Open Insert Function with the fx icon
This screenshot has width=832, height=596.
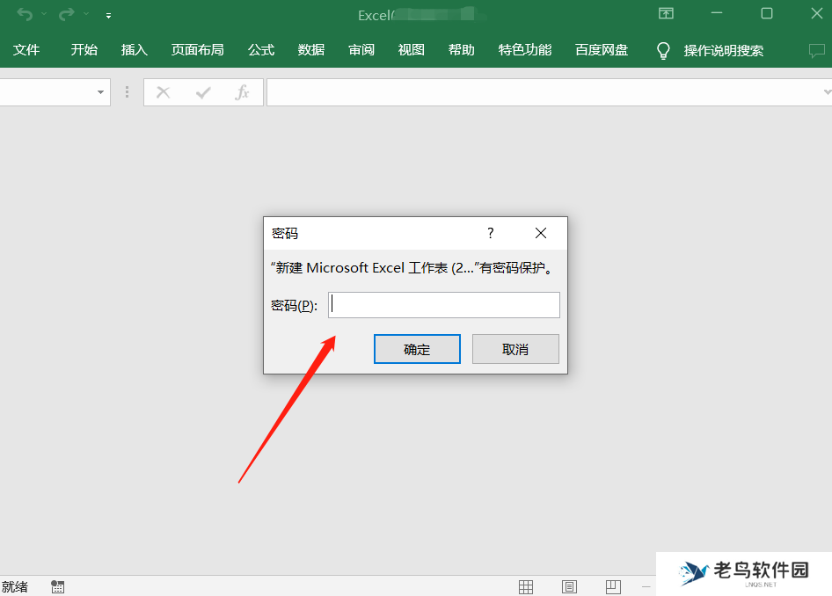coord(243,91)
